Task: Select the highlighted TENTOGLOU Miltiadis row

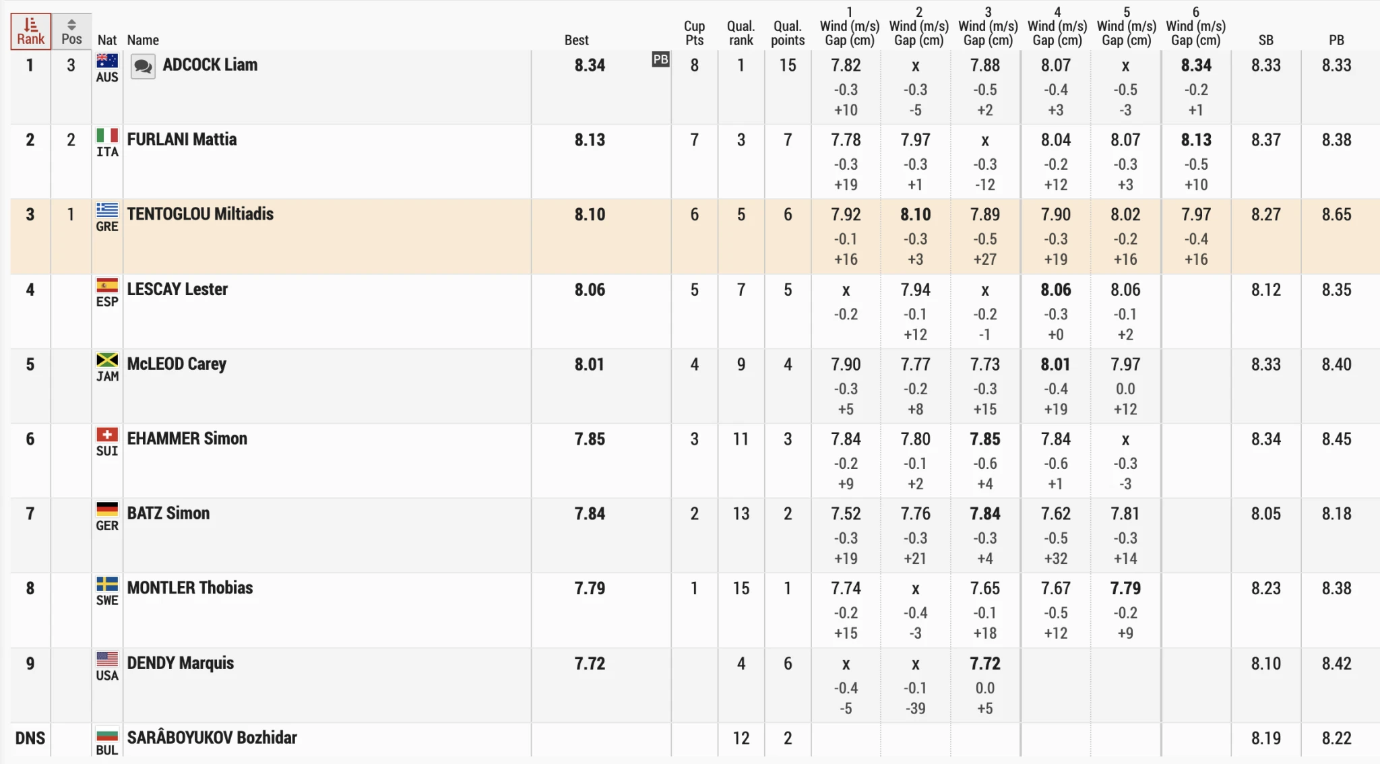Action: tap(404, 236)
